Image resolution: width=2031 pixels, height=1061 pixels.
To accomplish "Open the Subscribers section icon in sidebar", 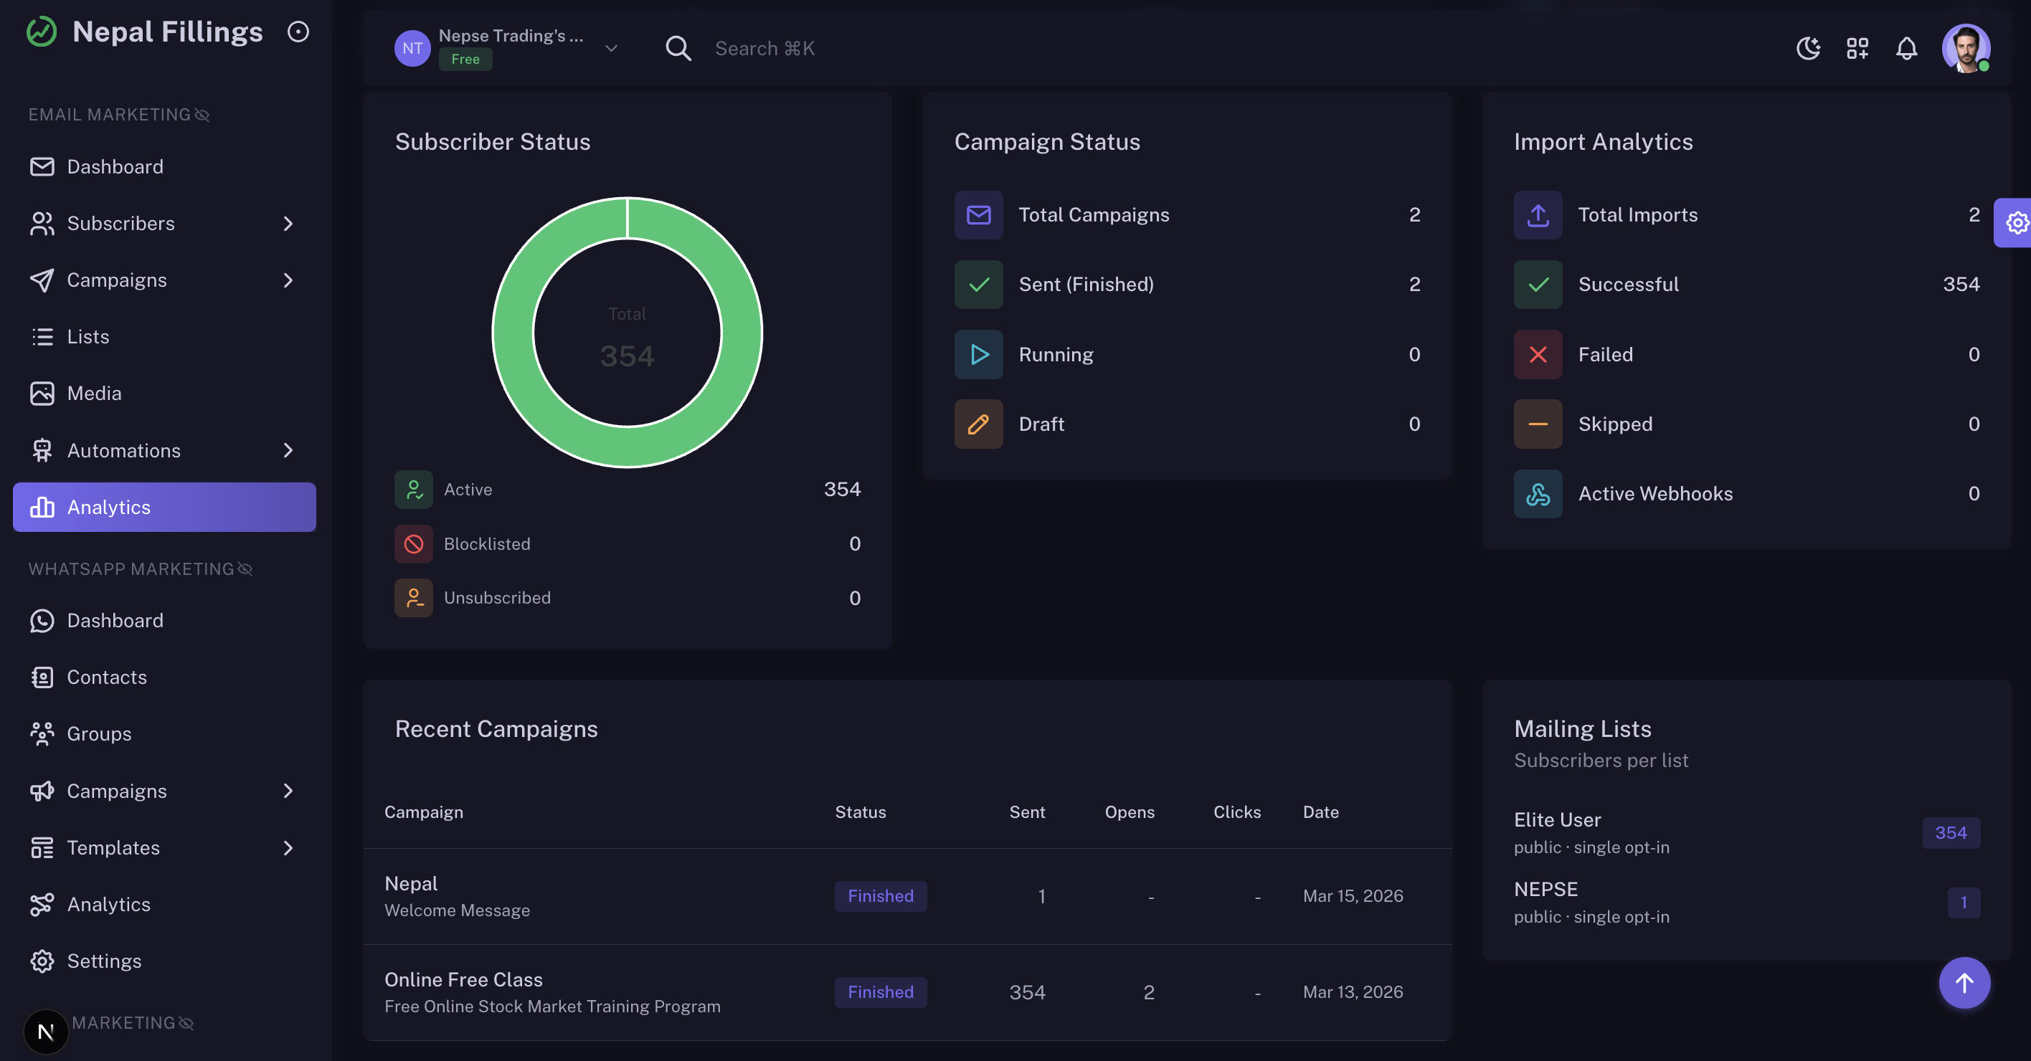I will [x=43, y=223].
